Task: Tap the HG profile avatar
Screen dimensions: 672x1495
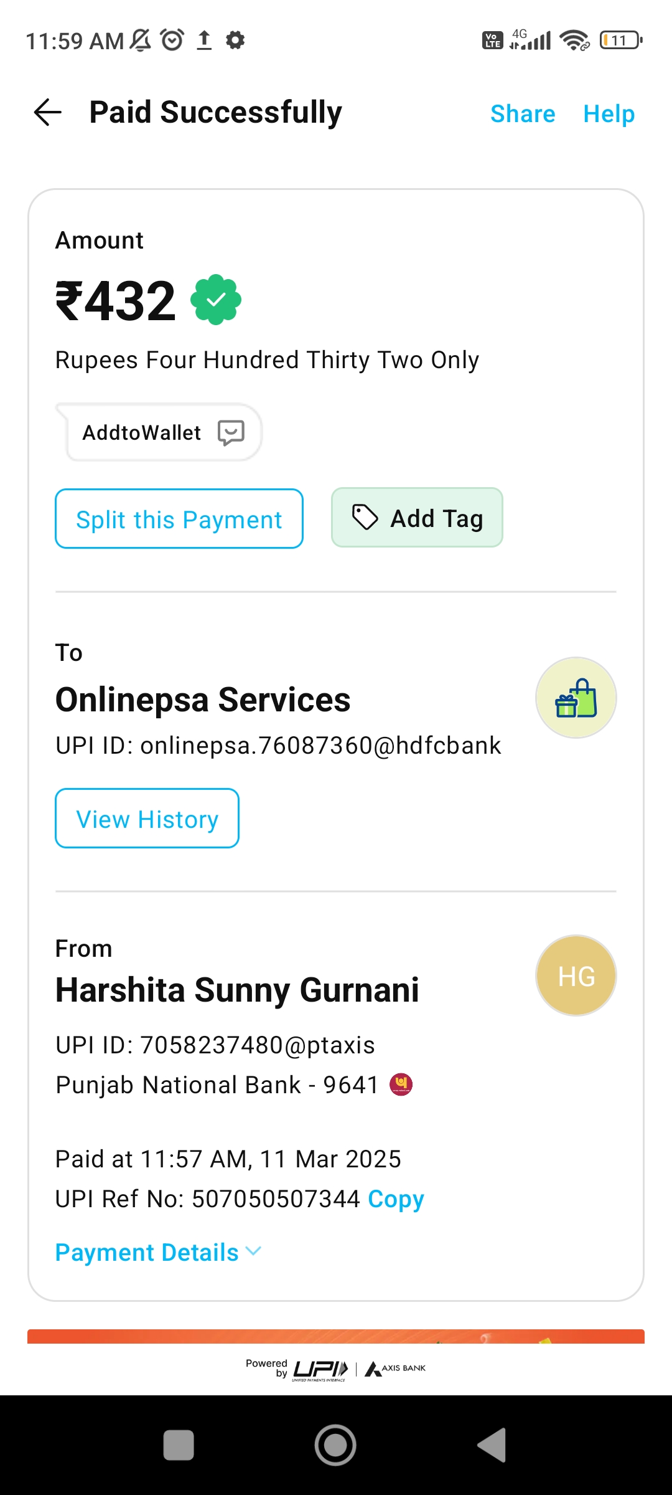Action: pyautogui.click(x=576, y=975)
